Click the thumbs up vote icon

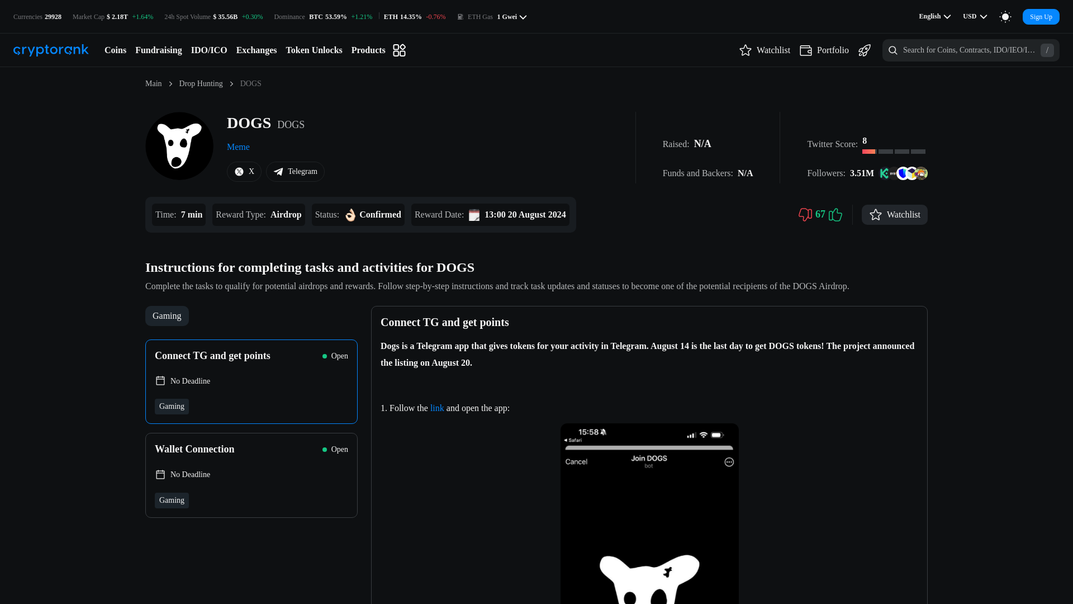click(x=835, y=215)
